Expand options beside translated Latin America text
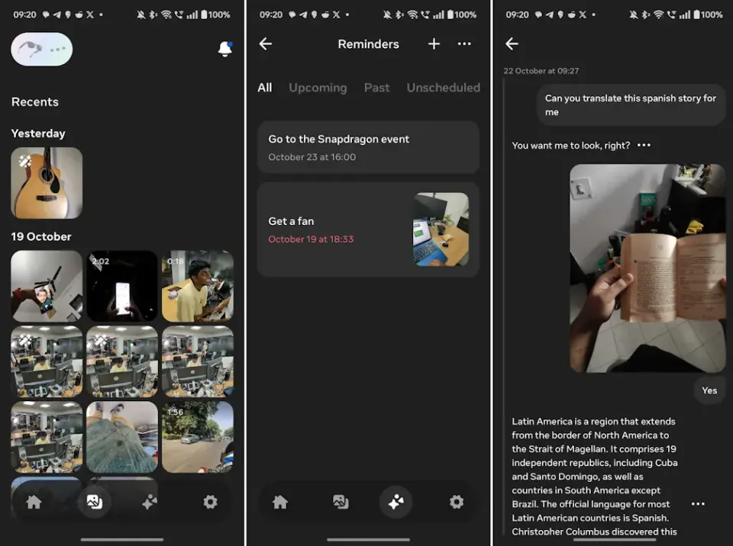Image resolution: width=733 pixels, height=546 pixels. tap(698, 504)
